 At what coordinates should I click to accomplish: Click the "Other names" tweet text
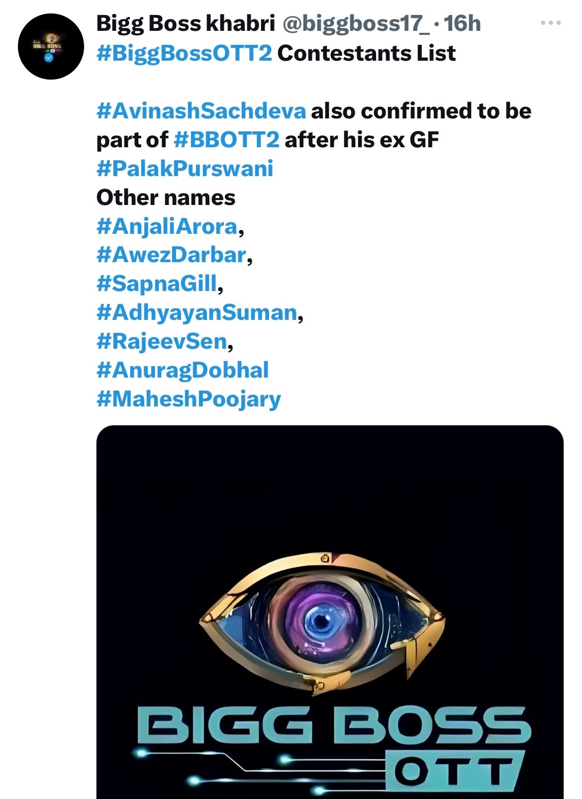[166, 198]
